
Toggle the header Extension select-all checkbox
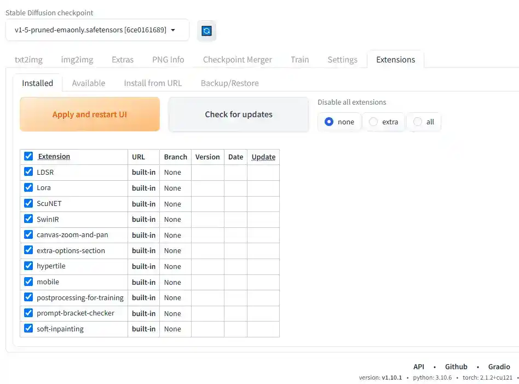tap(28, 156)
